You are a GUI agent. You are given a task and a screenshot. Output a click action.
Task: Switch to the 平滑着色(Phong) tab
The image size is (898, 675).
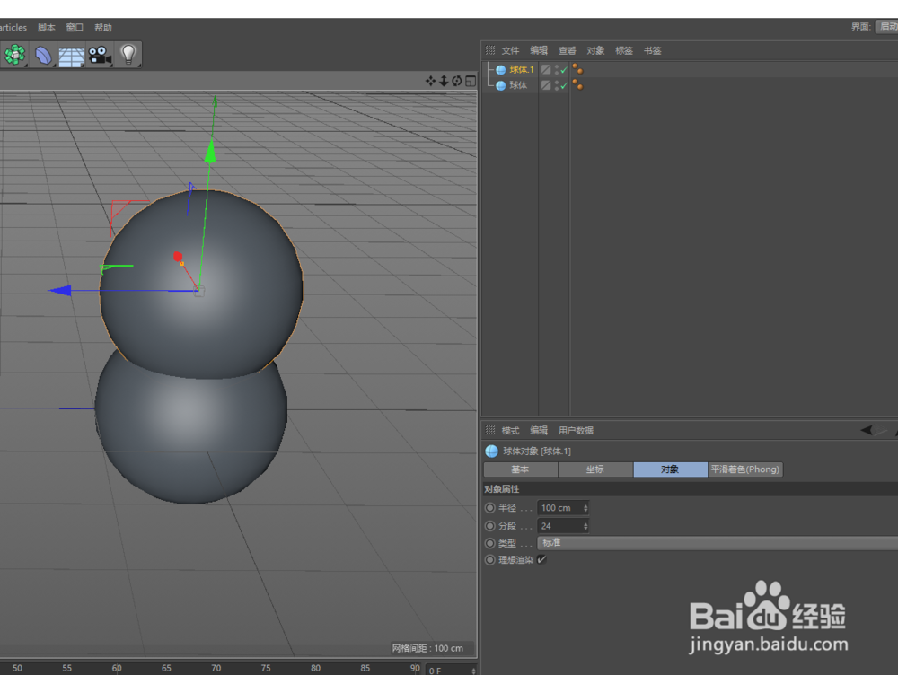[x=745, y=469]
